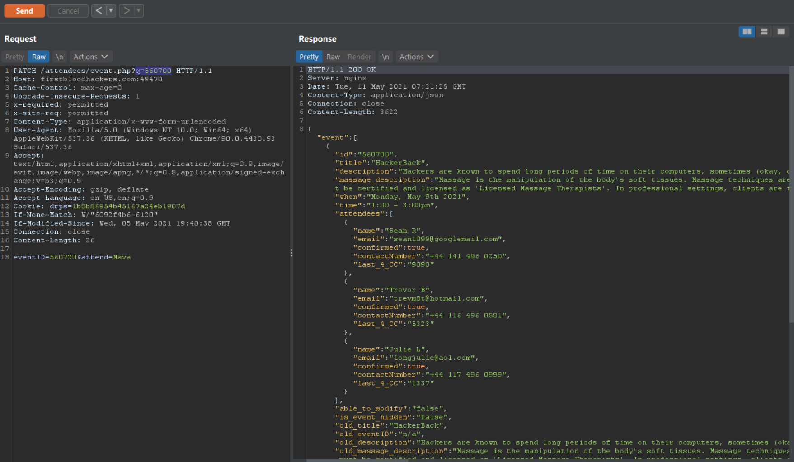794x462 pixels.
Task: Switch to side-by-side request/response layout
Action: click(x=747, y=32)
